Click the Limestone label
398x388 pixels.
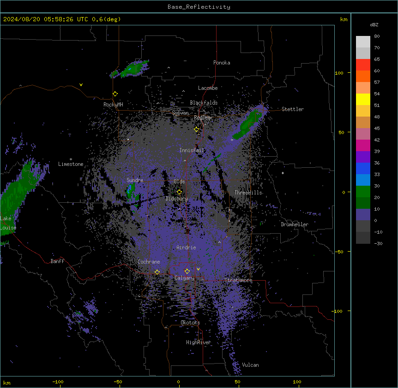click(71, 164)
